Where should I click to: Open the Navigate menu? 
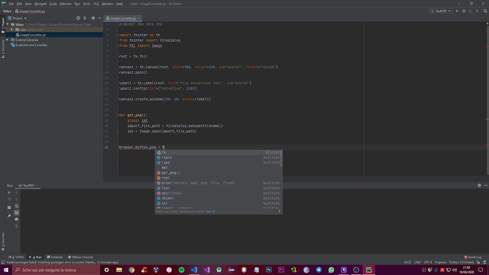click(x=40, y=4)
